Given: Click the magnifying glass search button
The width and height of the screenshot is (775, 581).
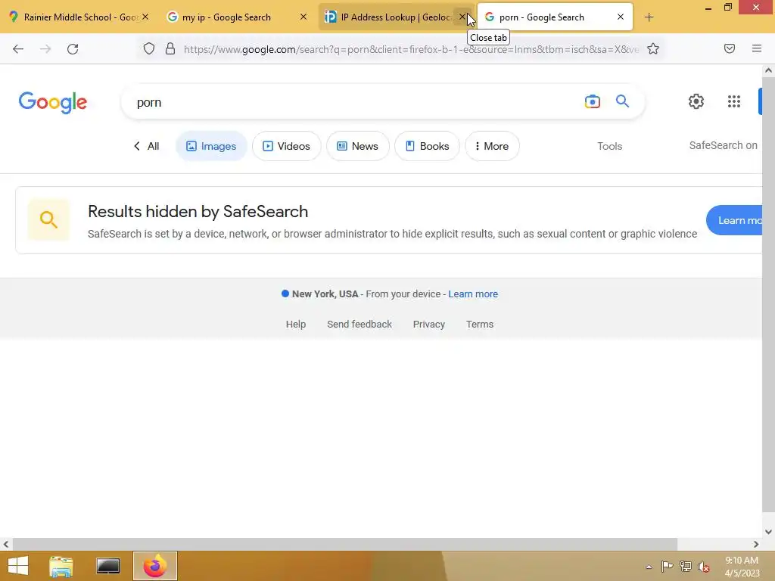Looking at the screenshot, I should point(622,101).
